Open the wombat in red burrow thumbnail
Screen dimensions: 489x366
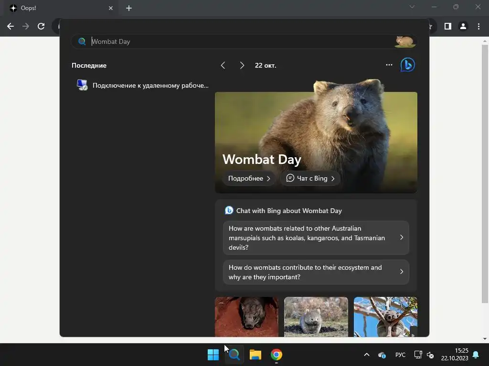(x=246, y=317)
